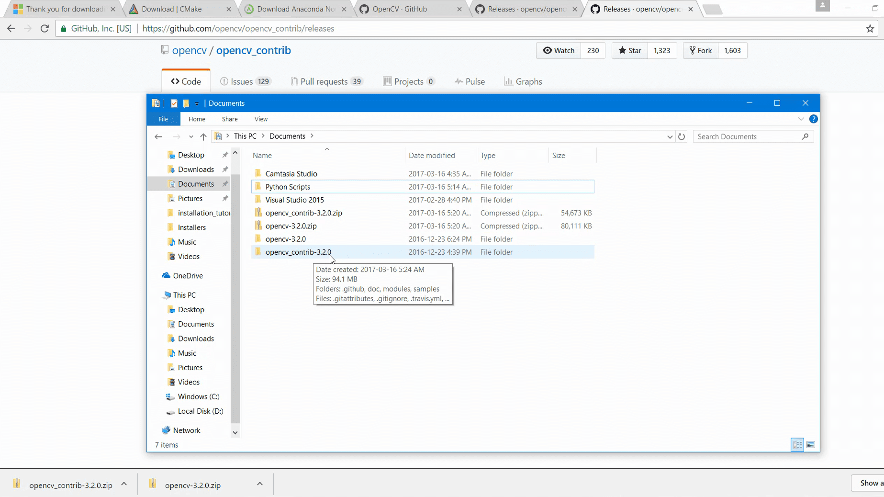The image size is (884, 497).
Task: Click the Chrome user profile icon
Action: pyautogui.click(x=822, y=6)
